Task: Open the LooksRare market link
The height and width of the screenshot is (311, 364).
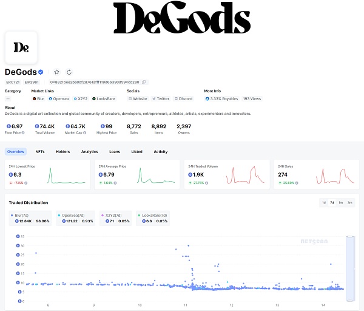Action: pyautogui.click(x=104, y=99)
